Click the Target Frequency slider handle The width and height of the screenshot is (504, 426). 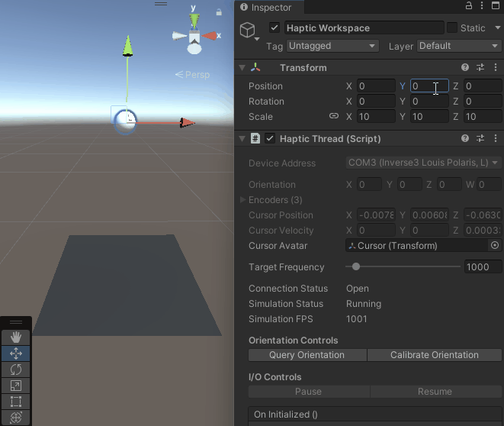point(356,266)
